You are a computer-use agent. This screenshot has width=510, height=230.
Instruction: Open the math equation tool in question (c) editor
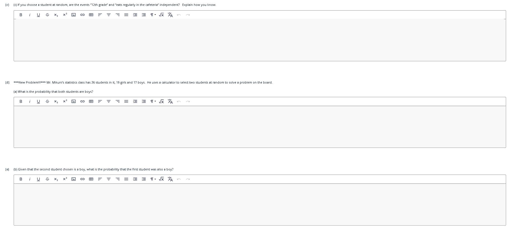coord(161,15)
